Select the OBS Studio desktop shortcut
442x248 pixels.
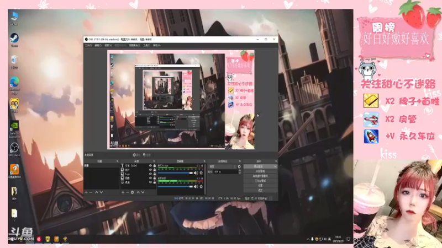(14, 149)
